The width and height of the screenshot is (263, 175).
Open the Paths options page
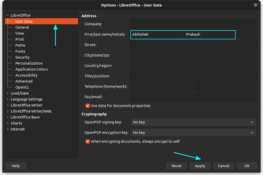coord(20,45)
